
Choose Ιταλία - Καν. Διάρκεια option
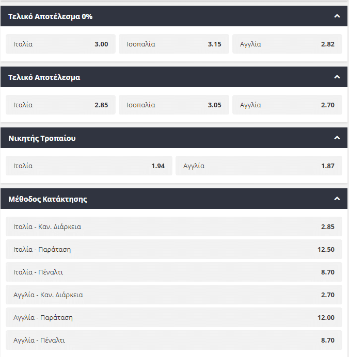tap(173, 226)
